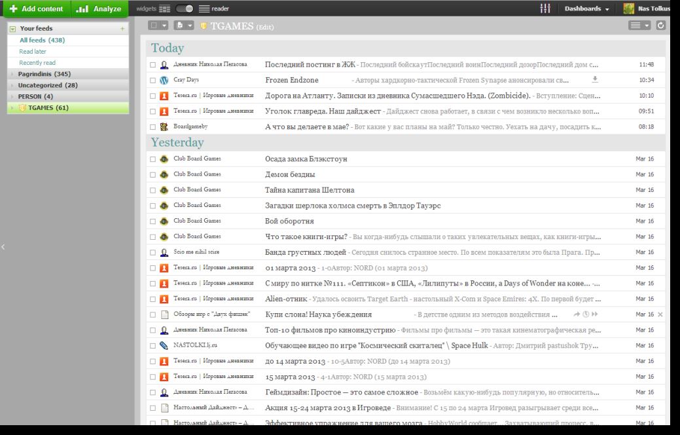Check the Alien-отник article checkbox
This screenshot has width=680, height=435.
click(x=152, y=299)
